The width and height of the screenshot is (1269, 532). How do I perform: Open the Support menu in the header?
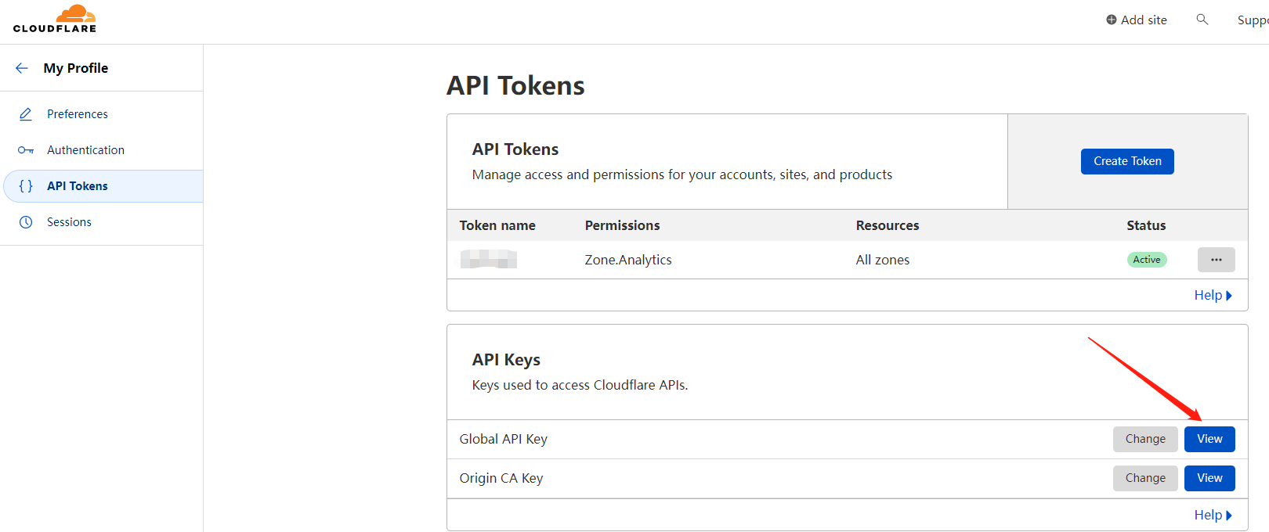tap(1253, 20)
